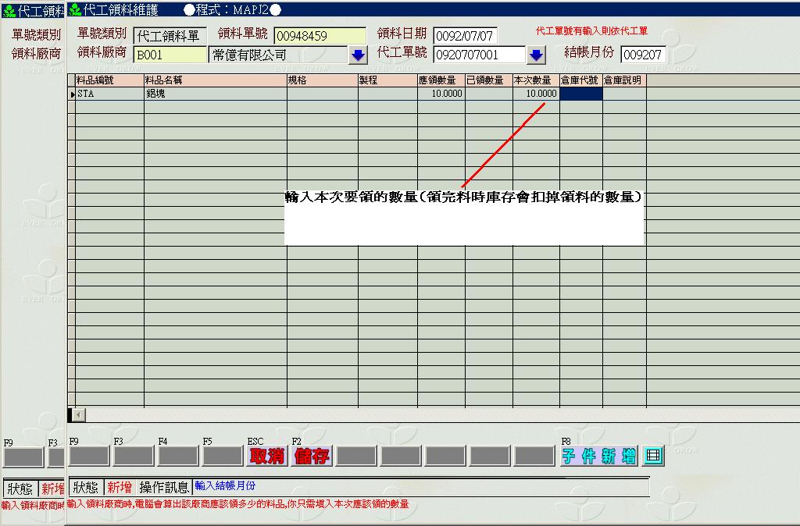This screenshot has height=526, width=800.
Task: Click the 結帳月份 field
Action: [x=642, y=55]
